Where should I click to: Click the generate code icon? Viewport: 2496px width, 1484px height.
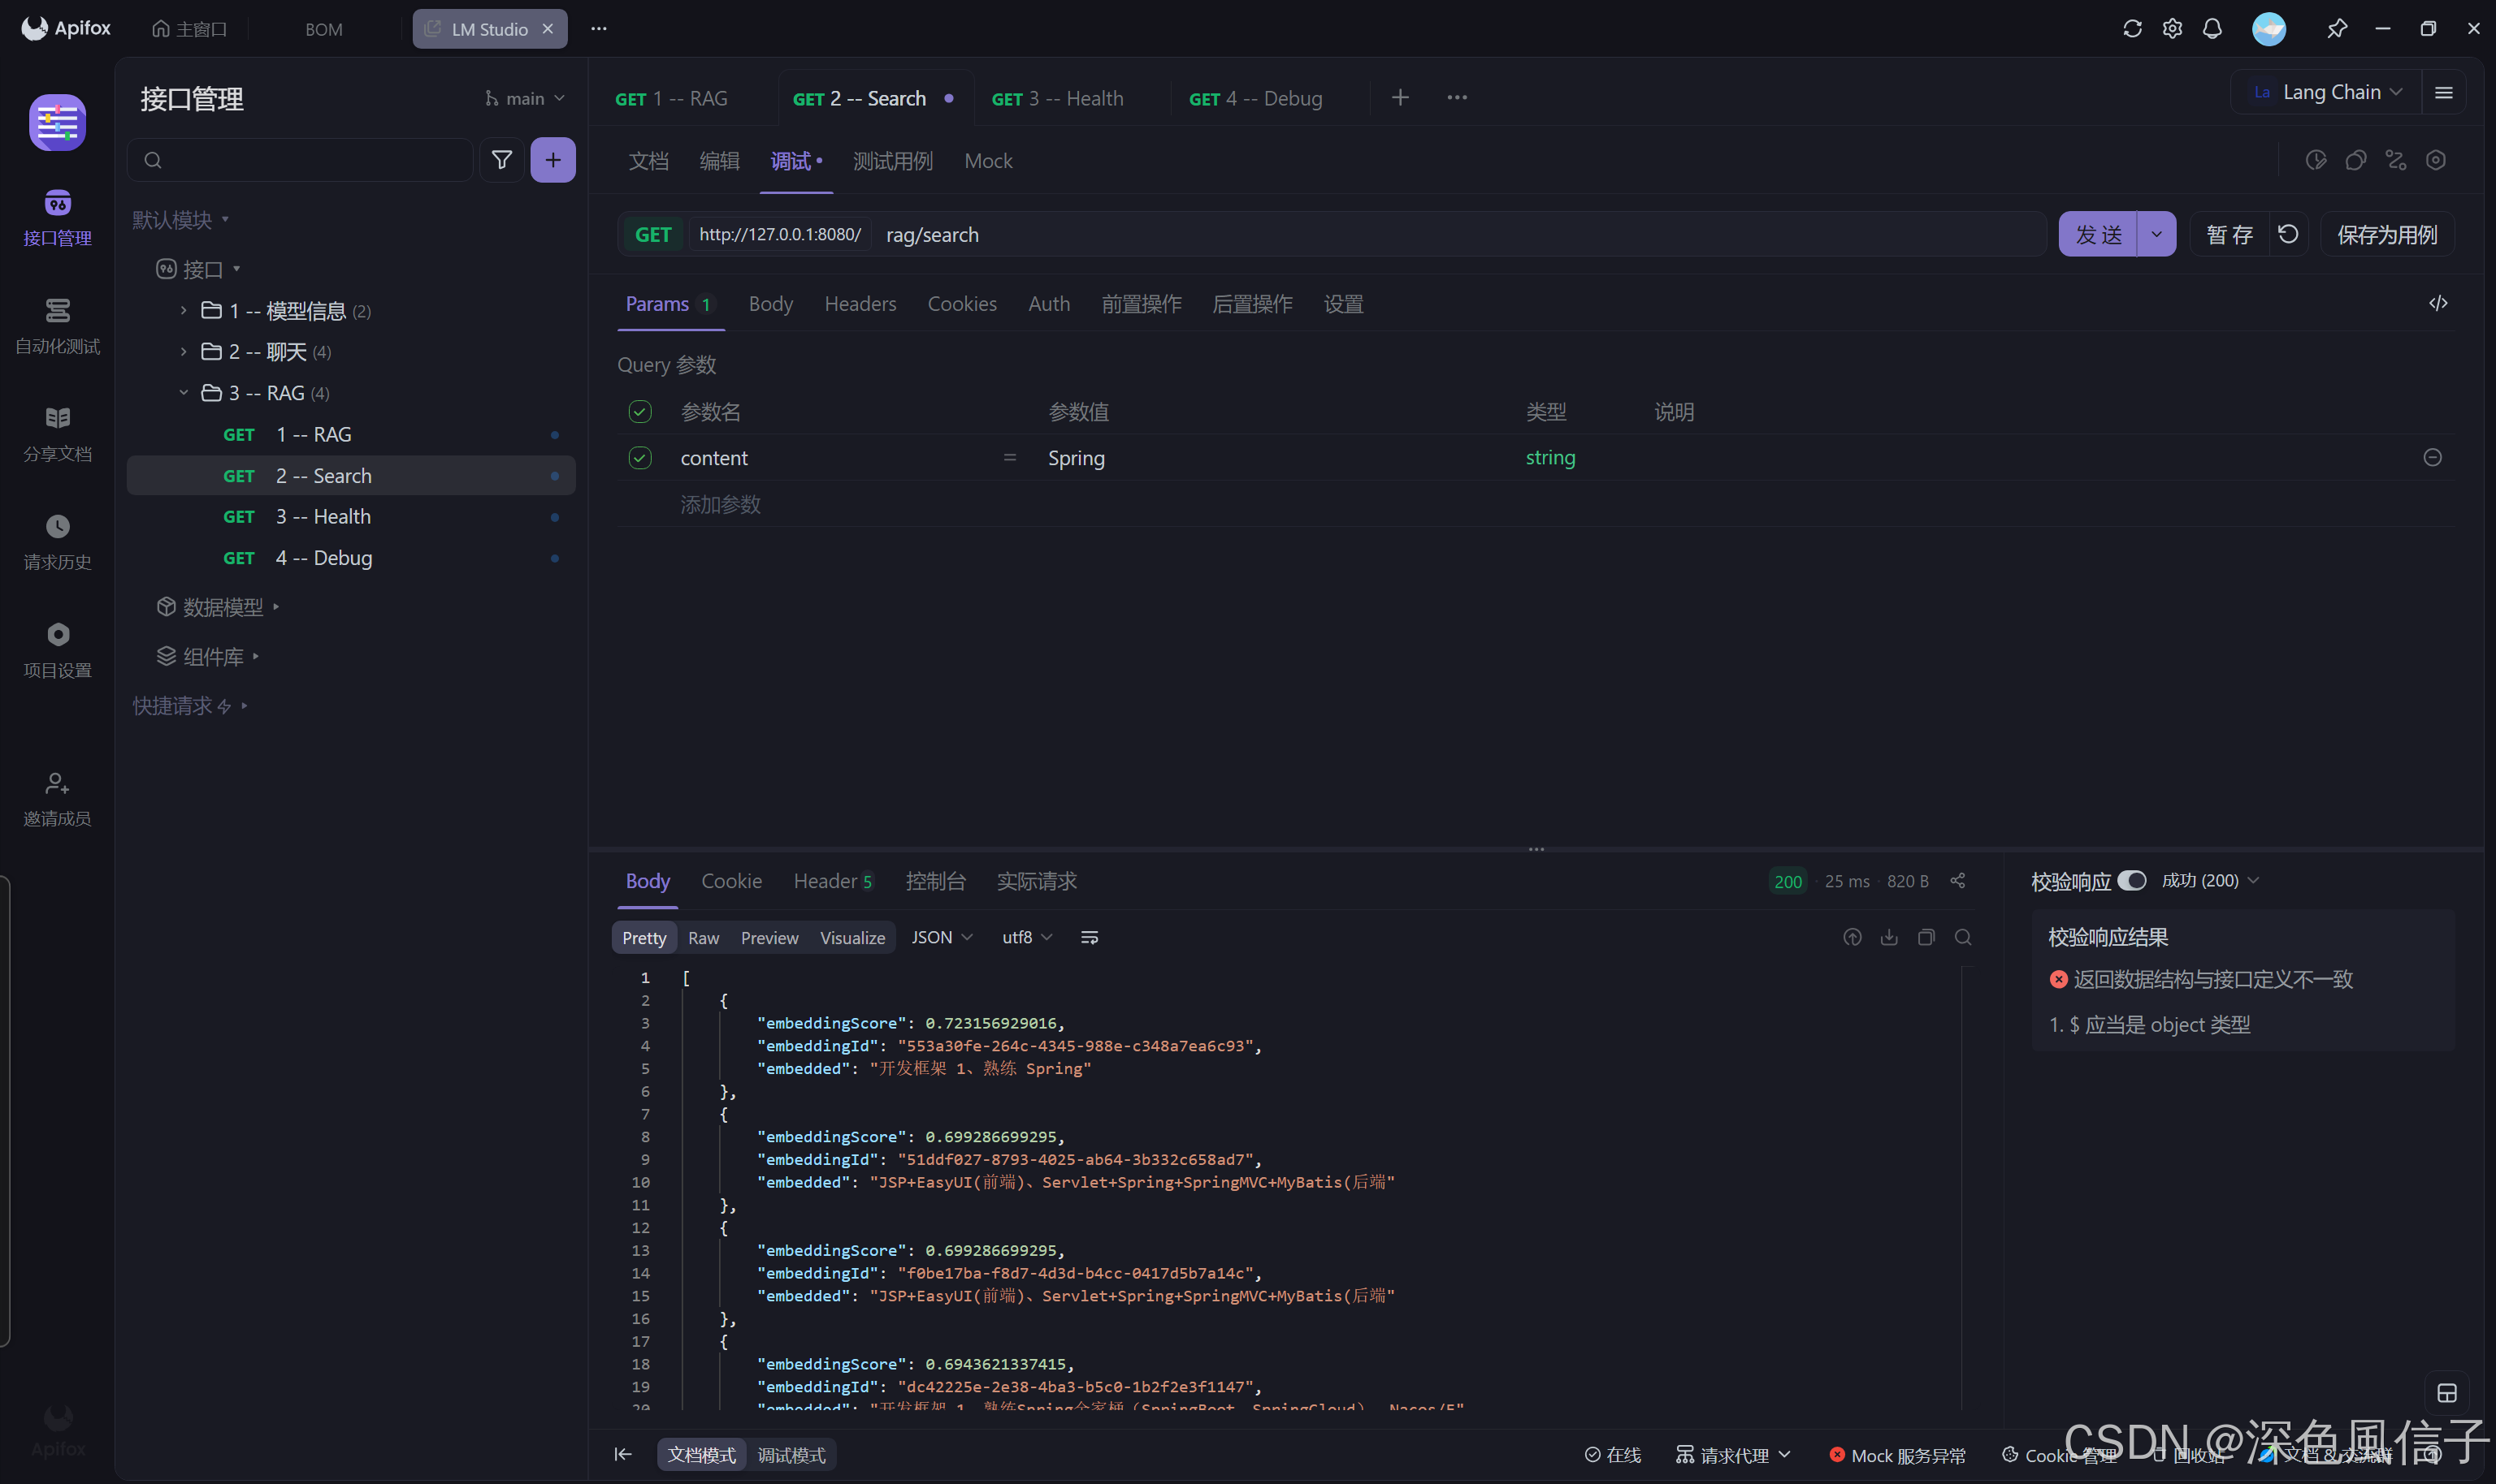[x=2438, y=304]
